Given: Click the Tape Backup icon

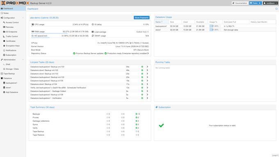Looking at the screenshot, I should [2, 74].
